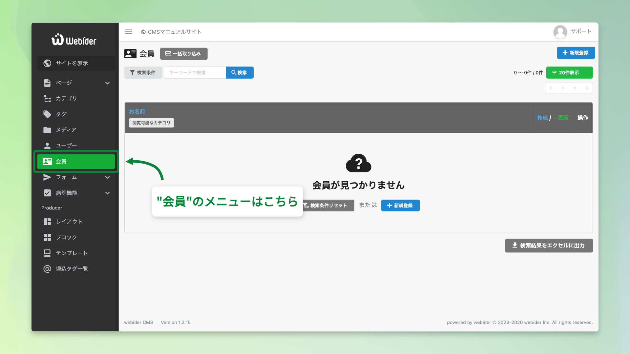The width and height of the screenshot is (630, 354).
Task: Sort by 更新 column header
Action: point(563,118)
